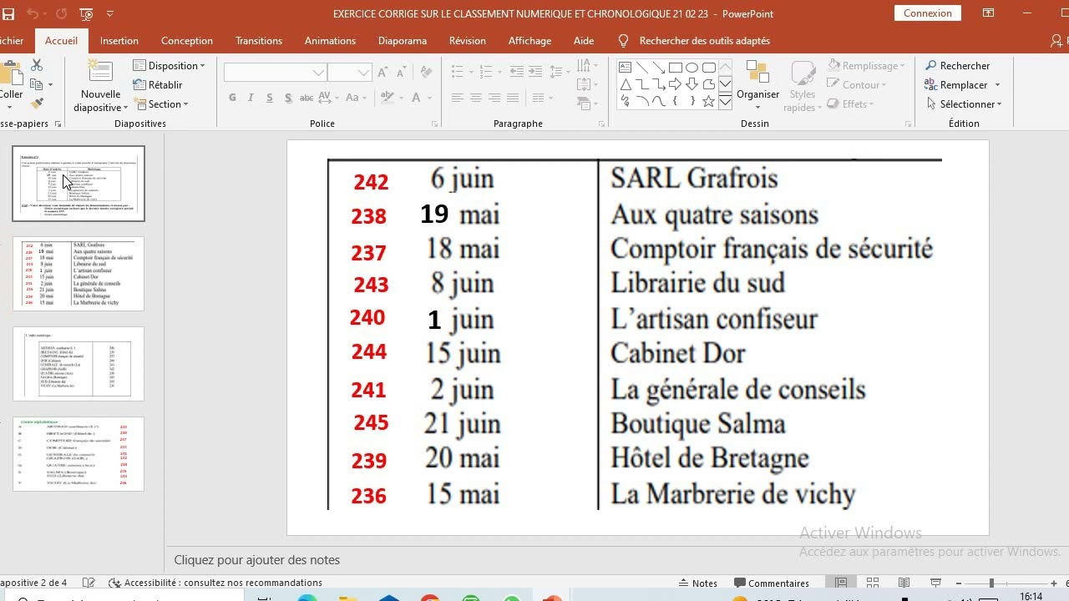This screenshot has height=601, width=1069.
Task: Expand the shapes gallery more button
Action: 725,101
